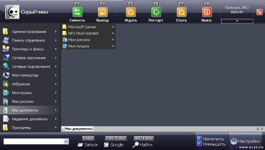Click the Мой компьютер monitor icon
Viewport: 265px width, 150px height.
pyautogui.click(x=6, y=75)
